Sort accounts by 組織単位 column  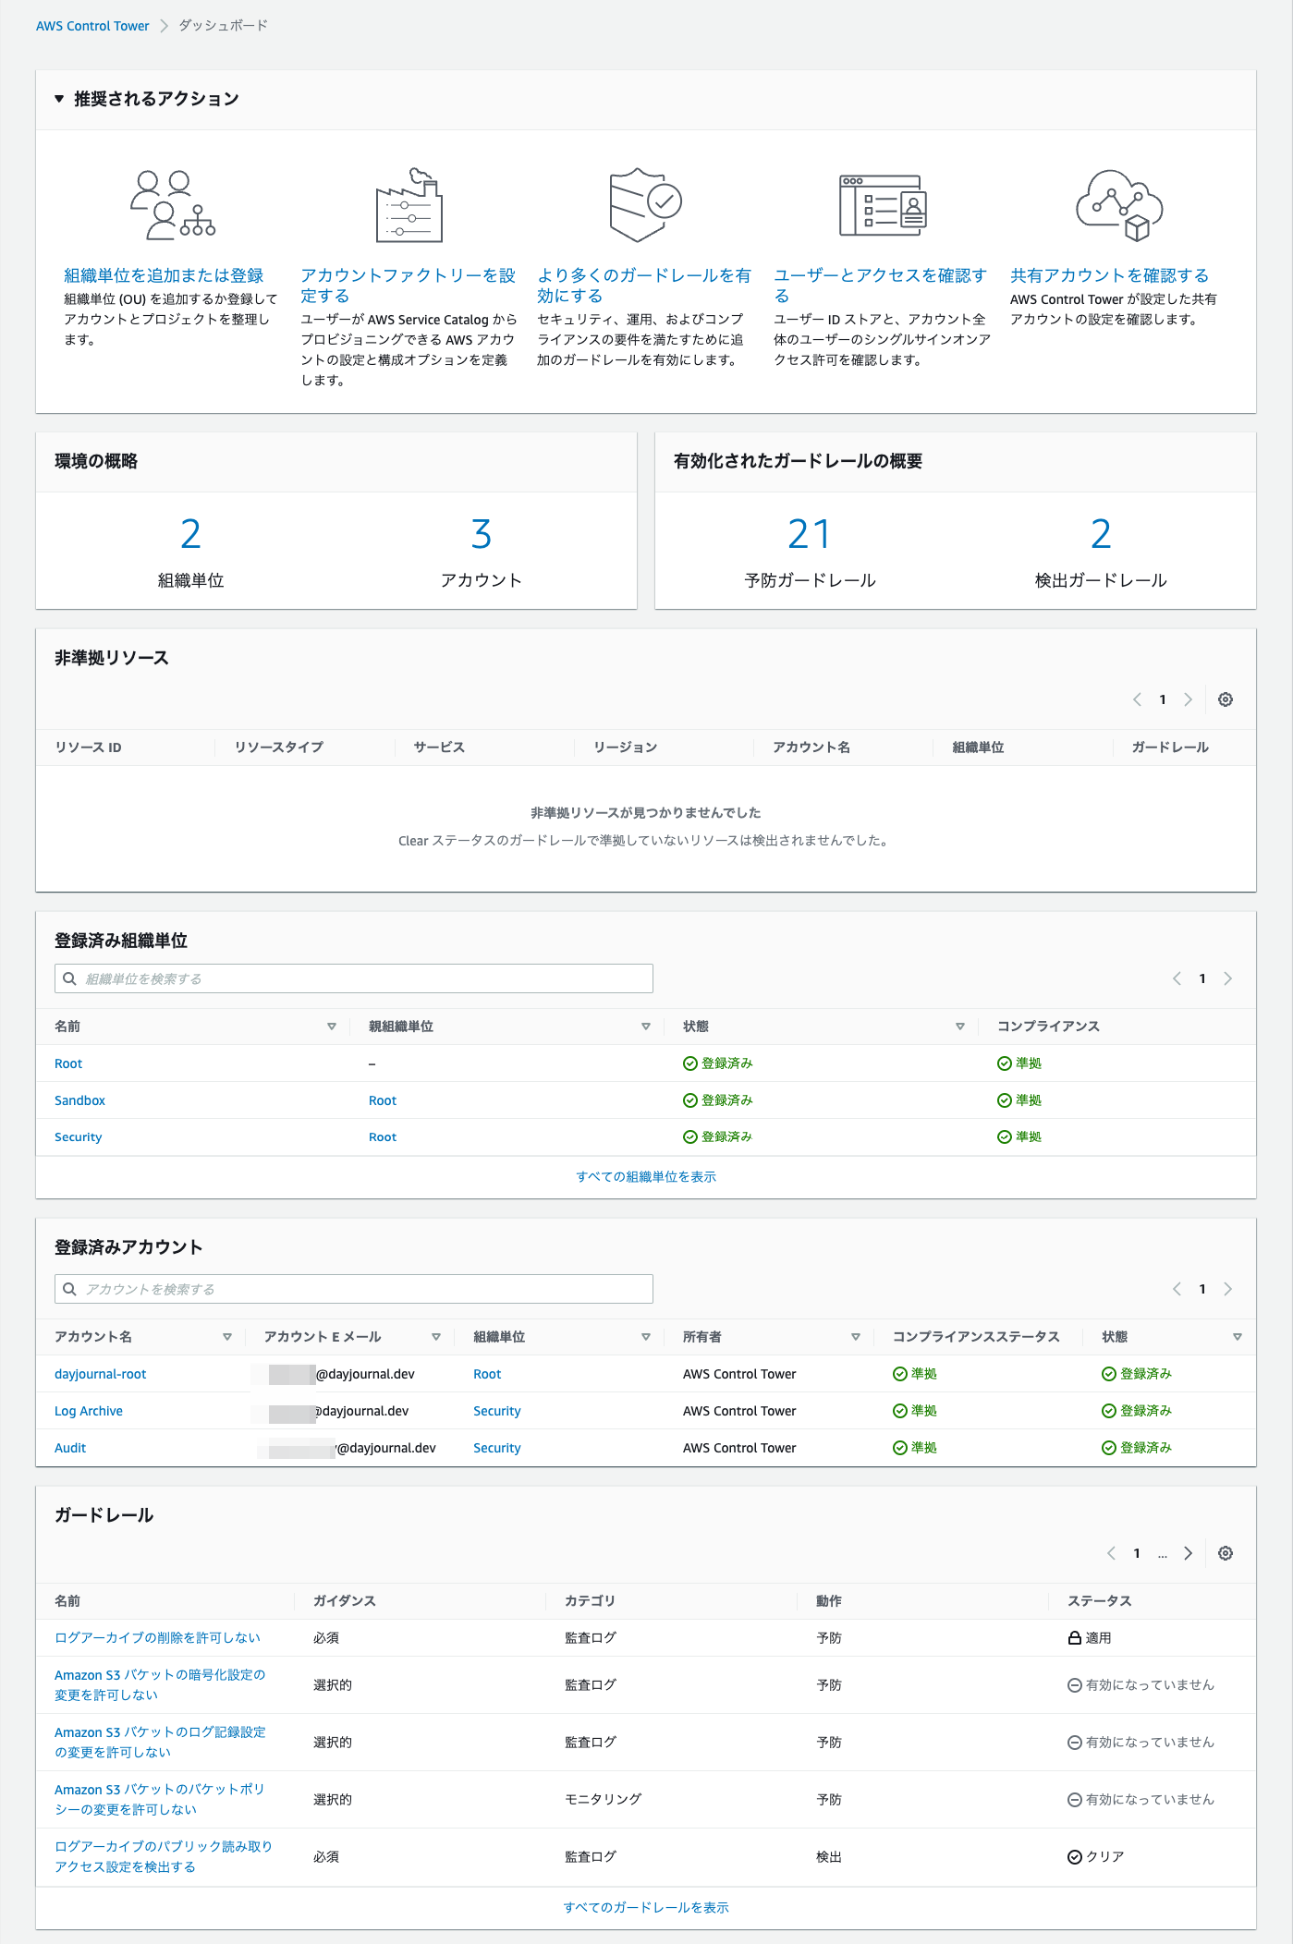646,1337
